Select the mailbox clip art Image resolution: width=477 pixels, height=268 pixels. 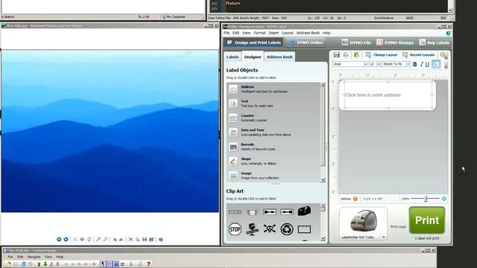tap(304, 211)
